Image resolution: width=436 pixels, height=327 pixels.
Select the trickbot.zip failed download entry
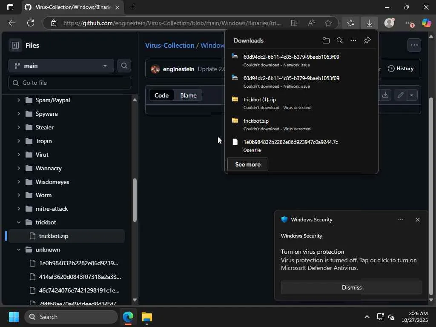click(301, 124)
